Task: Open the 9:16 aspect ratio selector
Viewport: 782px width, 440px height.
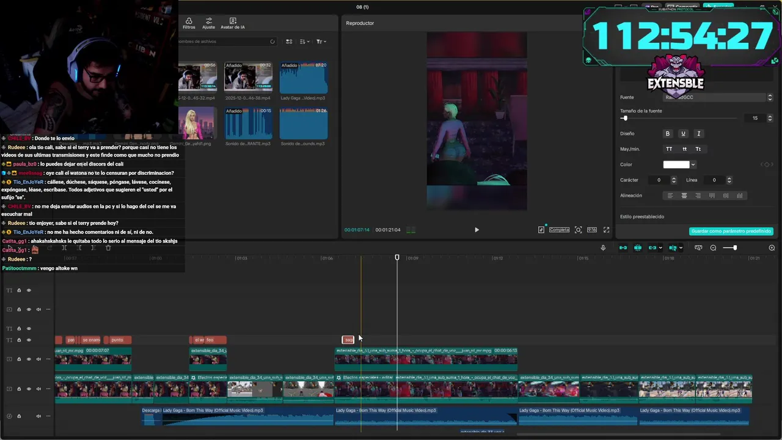Action: (592, 230)
